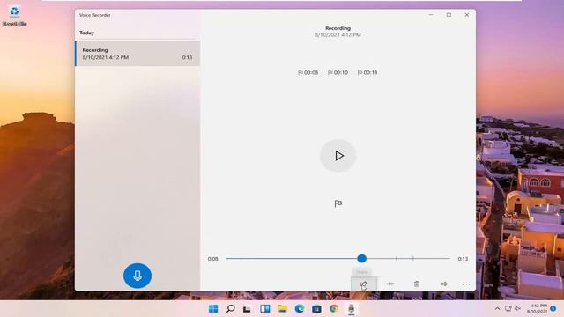This screenshot has width=564, height=317.
Task: Click the Today group header
Action: point(87,33)
